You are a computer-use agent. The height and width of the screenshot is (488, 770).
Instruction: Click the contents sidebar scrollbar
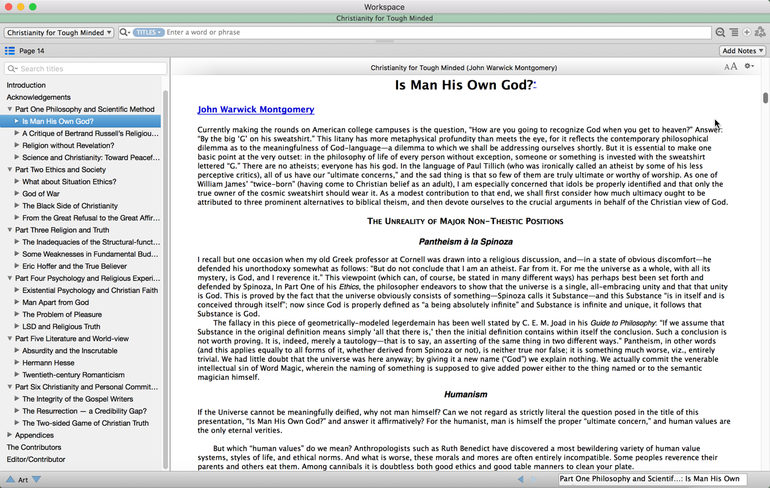pyautogui.click(x=165, y=279)
